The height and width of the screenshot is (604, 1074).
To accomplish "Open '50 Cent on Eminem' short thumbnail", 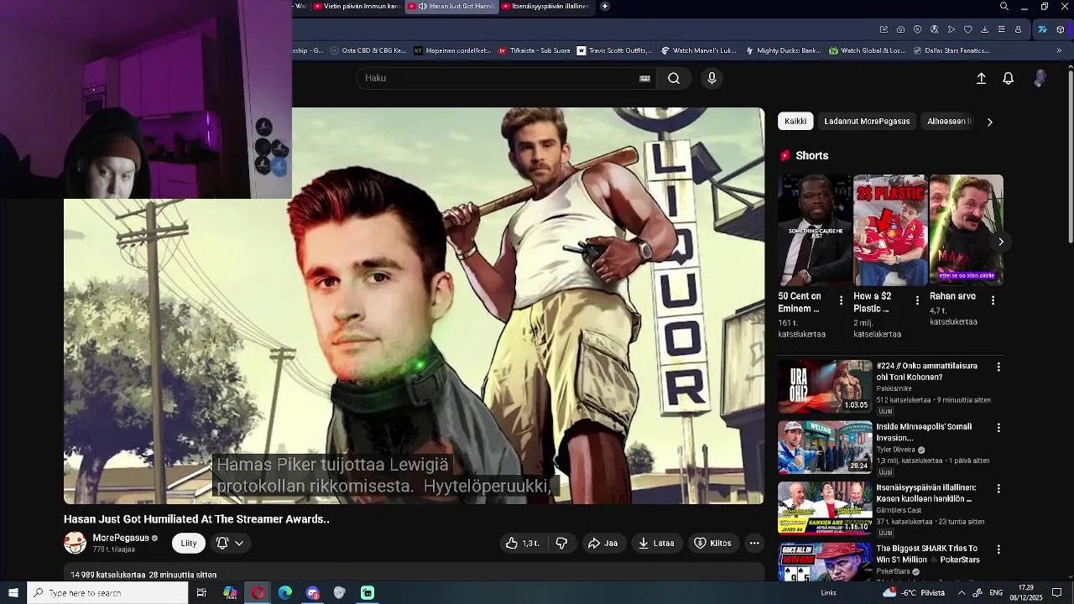I will coord(814,230).
